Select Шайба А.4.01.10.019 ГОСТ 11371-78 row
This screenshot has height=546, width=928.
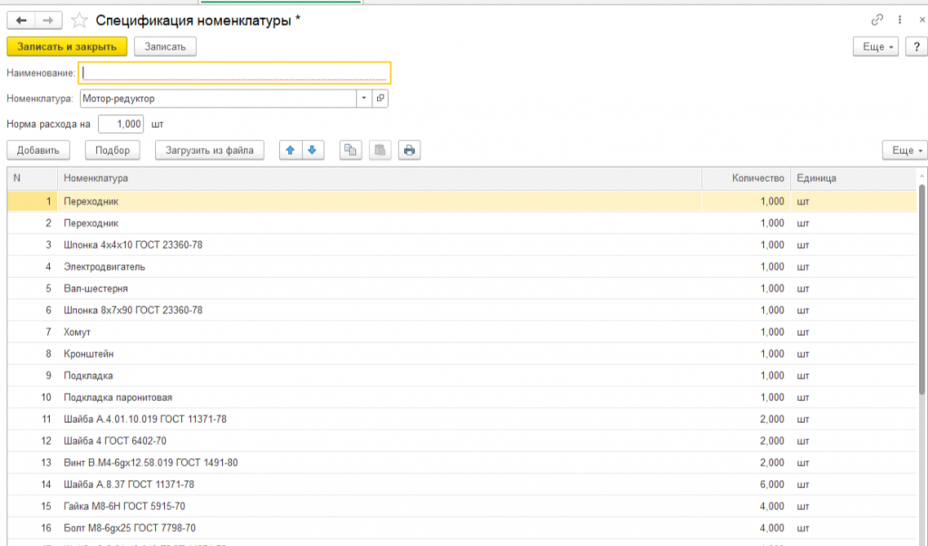461,419
